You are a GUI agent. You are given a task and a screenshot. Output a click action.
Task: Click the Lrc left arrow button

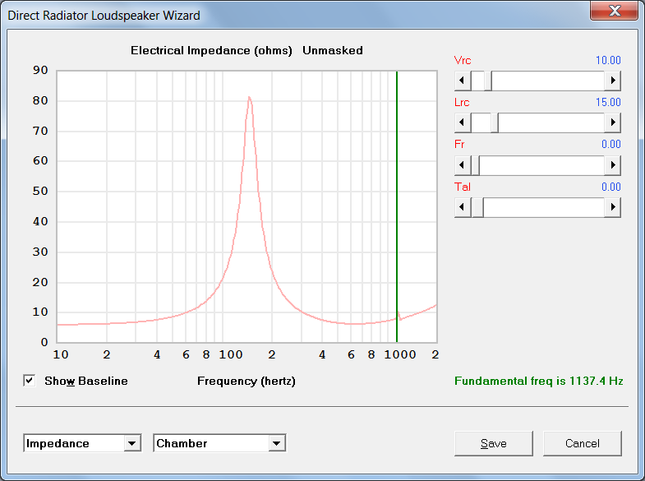pos(463,123)
